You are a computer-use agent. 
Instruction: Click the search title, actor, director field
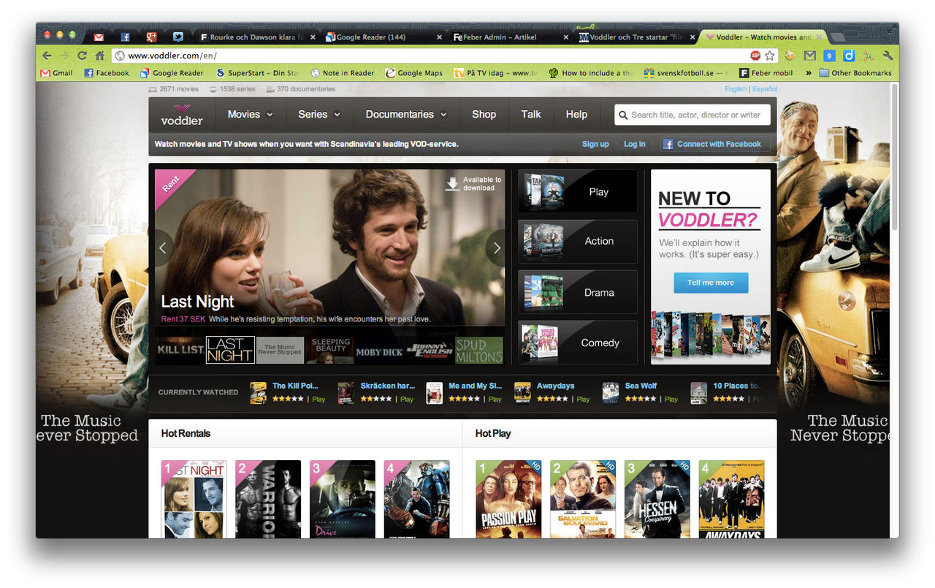(695, 115)
